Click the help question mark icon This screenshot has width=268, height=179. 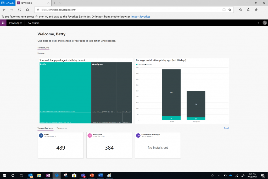coord(258,23)
